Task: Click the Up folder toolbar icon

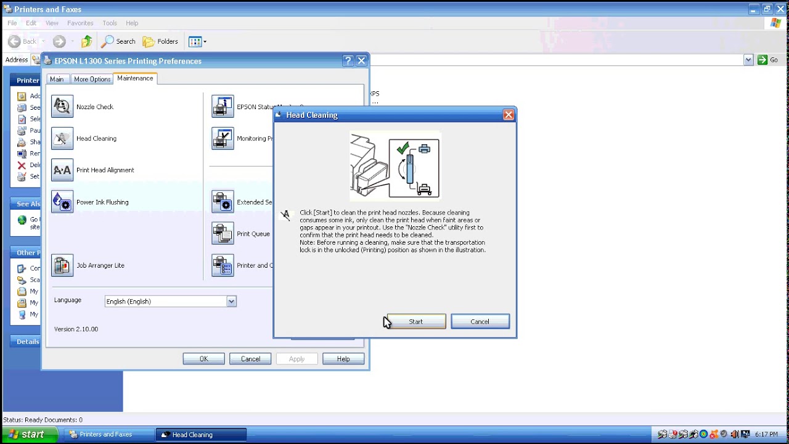Action: click(x=87, y=41)
